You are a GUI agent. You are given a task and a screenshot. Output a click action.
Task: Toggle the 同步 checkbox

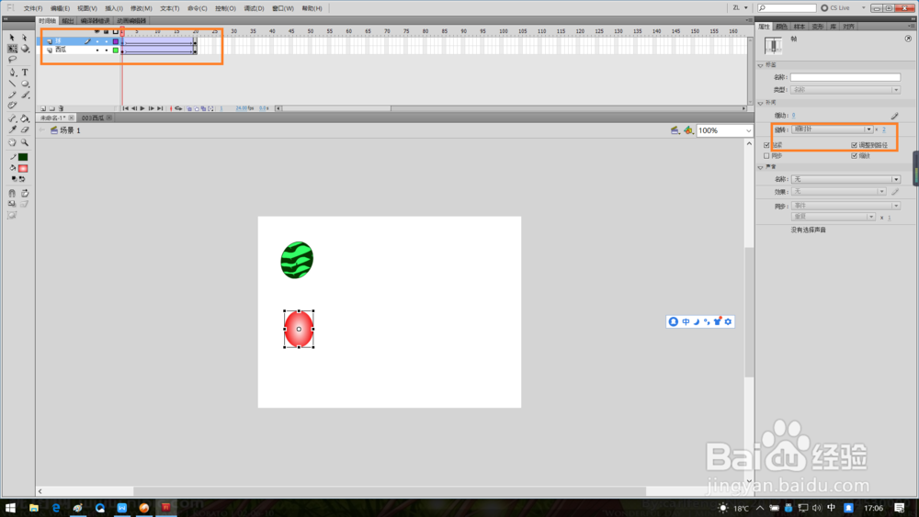[x=766, y=156]
